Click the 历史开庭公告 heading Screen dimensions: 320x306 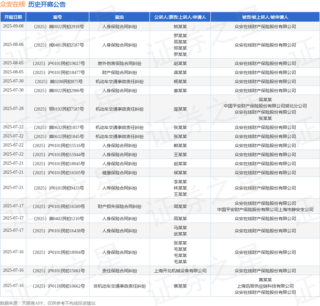point(47,4)
